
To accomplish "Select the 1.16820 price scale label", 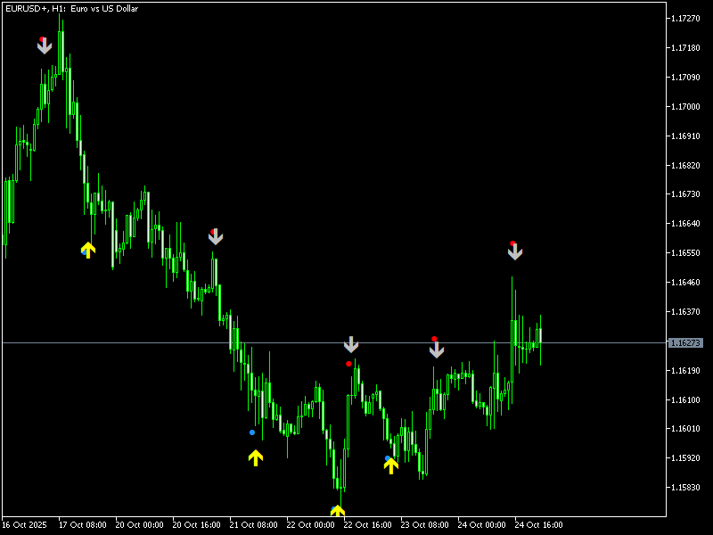I will 685,165.
